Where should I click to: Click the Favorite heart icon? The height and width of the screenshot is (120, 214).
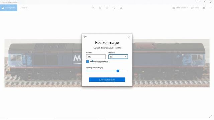click(x=107, y=8)
